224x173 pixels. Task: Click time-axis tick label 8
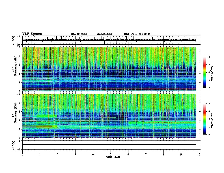point(163,154)
